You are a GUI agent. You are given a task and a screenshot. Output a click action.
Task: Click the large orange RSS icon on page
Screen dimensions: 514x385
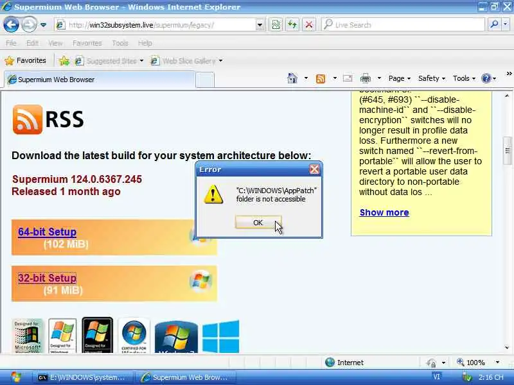(28, 119)
